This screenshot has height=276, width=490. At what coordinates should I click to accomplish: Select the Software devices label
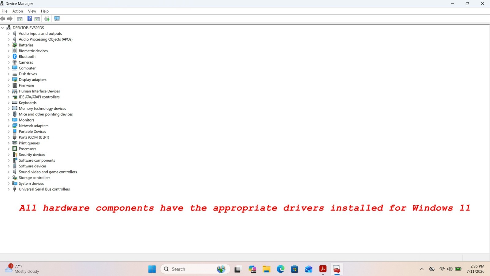click(x=32, y=166)
